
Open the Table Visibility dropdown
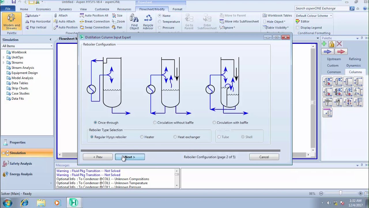point(276,27)
